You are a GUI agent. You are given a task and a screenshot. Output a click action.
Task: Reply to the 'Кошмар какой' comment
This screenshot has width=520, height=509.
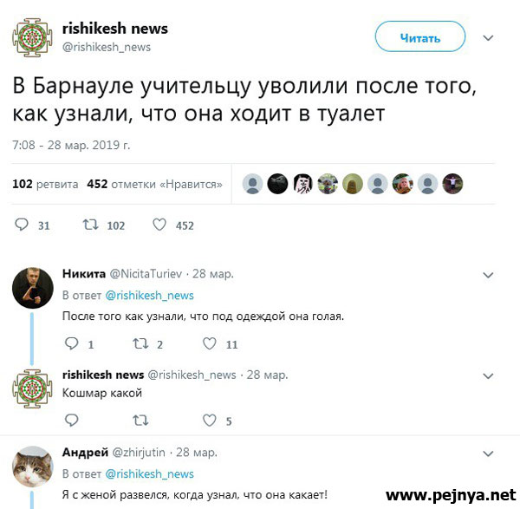click(71, 421)
